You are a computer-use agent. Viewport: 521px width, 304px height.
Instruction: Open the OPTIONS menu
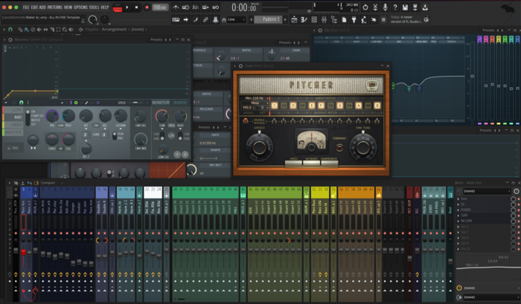pos(80,7)
